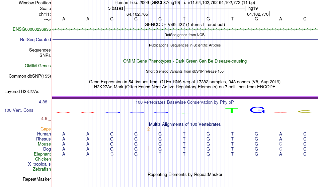Click the chr11:64,102,762-64,102,772 (11 bp) position text
The height and width of the screenshot is (187, 318).
220,3
